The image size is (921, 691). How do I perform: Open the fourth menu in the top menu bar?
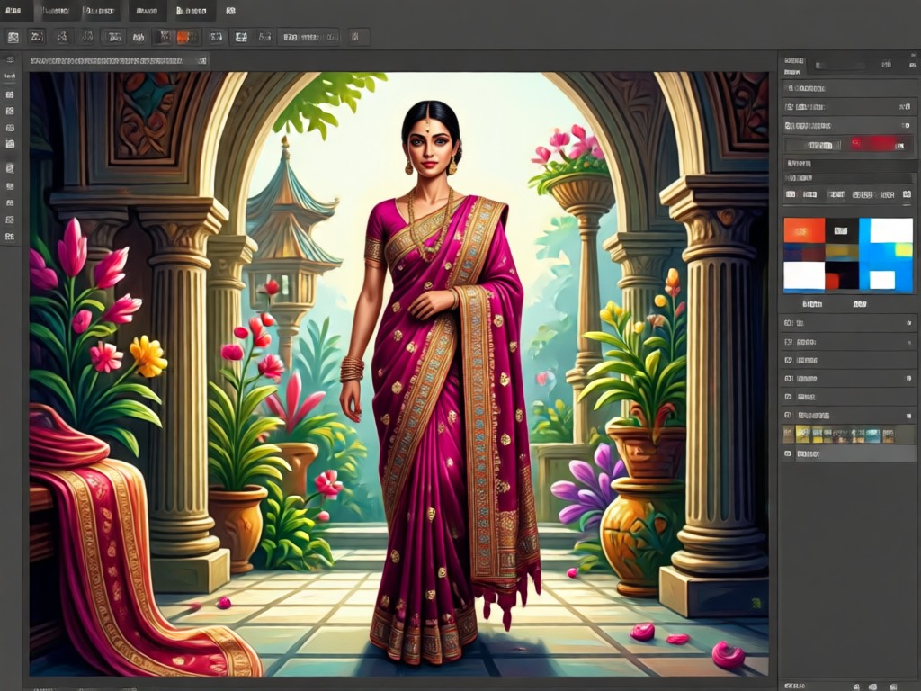(146, 11)
